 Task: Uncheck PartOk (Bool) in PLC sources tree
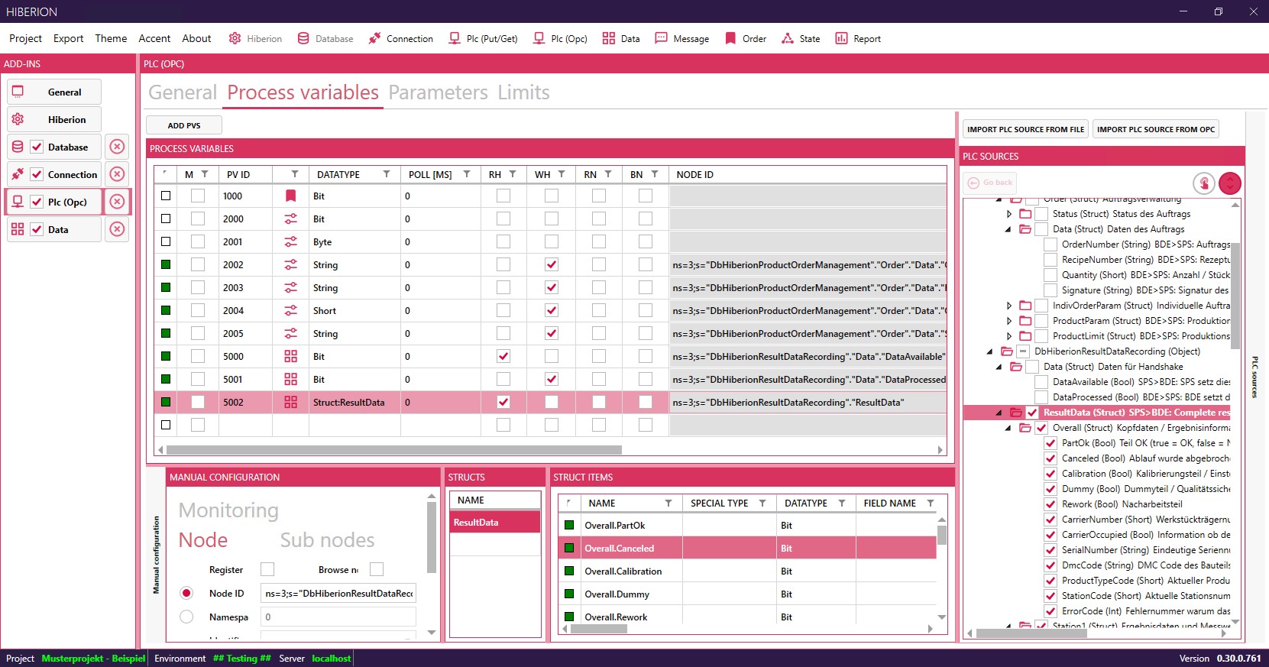[x=1050, y=443]
